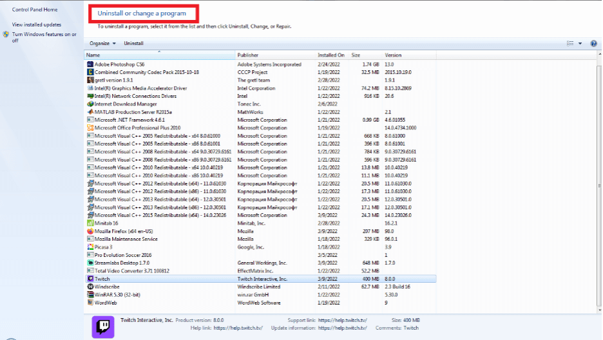The height and width of the screenshot is (340, 603).
Task: Click the 'Tonec Inc.' publisher cell
Action: click(x=249, y=104)
